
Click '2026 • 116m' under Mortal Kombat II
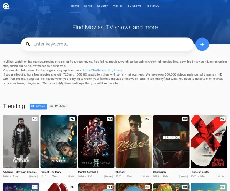click(x=86, y=176)
